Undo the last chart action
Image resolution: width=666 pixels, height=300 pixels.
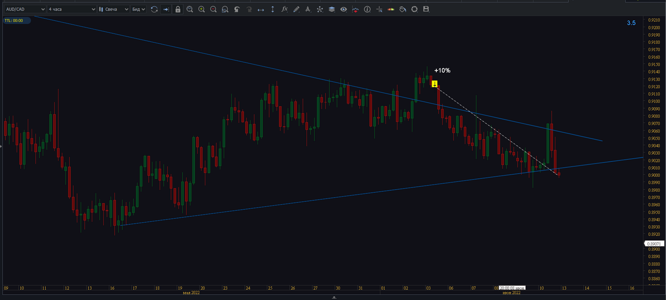[237, 9]
